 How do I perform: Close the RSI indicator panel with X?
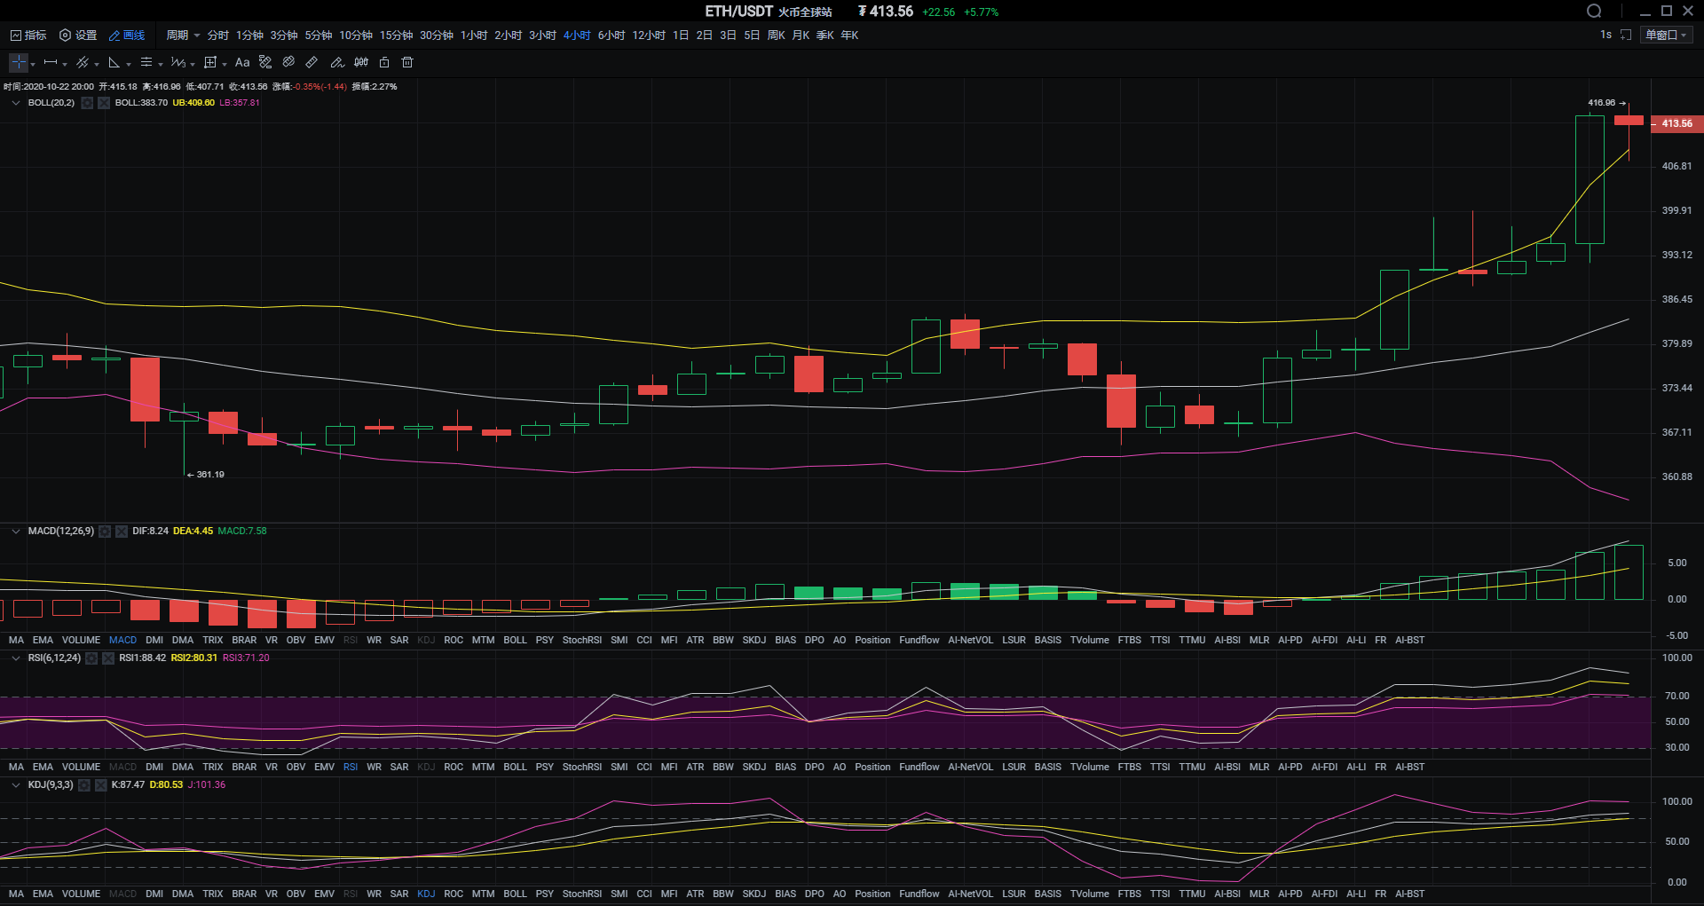click(x=108, y=658)
